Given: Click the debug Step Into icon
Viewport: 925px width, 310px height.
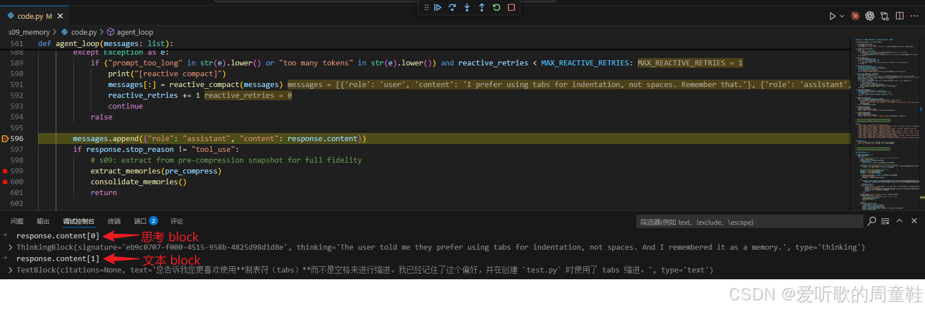Looking at the screenshot, I should [467, 7].
